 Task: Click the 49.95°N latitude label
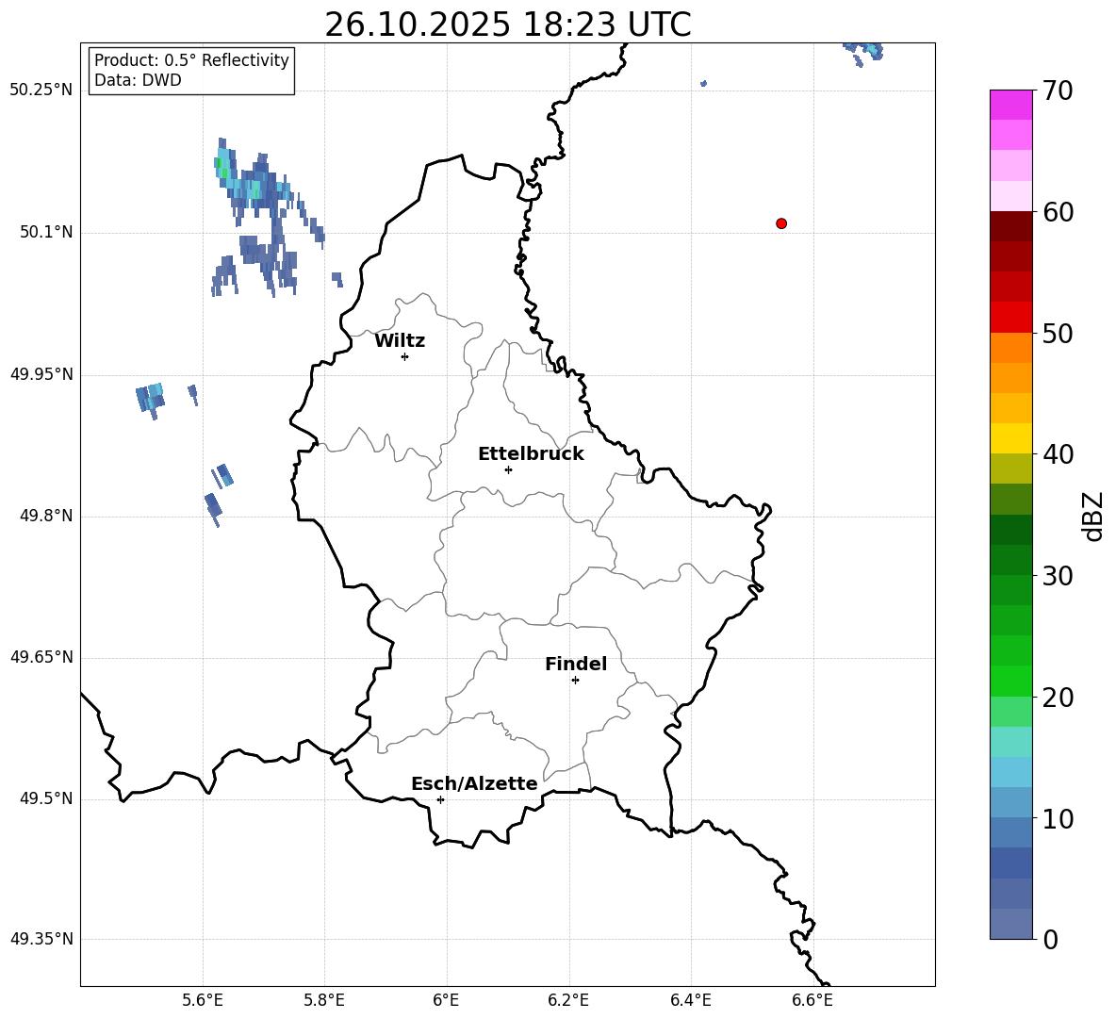click(41, 374)
